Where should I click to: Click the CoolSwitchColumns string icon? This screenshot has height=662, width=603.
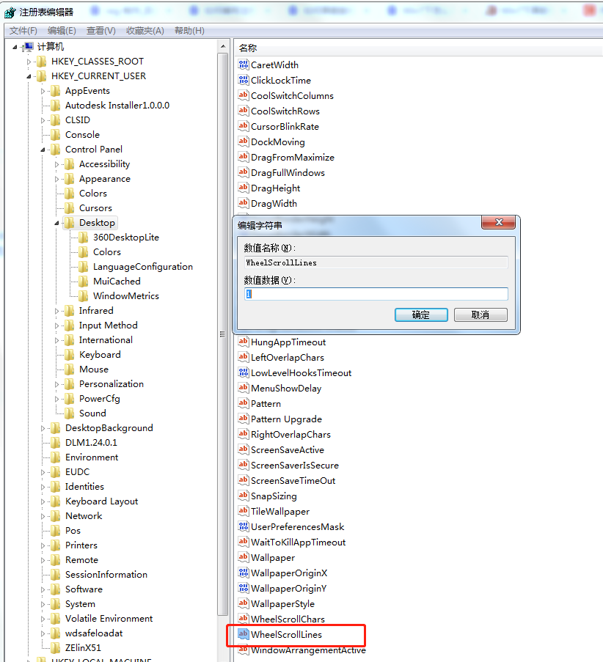coord(243,95)
